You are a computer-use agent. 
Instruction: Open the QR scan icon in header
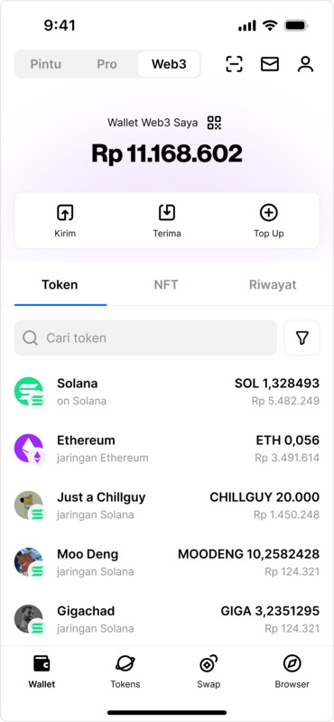(234, 64)
